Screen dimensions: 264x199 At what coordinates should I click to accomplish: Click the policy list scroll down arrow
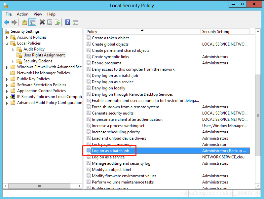coord(258,186)
